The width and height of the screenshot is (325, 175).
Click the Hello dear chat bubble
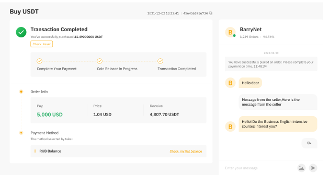(250, 83)
